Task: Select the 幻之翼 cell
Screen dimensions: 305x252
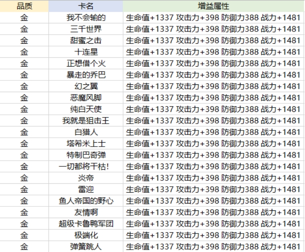Action: 86,86
